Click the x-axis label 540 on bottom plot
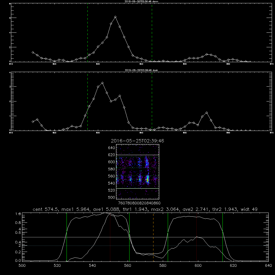Viewport: 275px width, 275px height. coord(92,266)
